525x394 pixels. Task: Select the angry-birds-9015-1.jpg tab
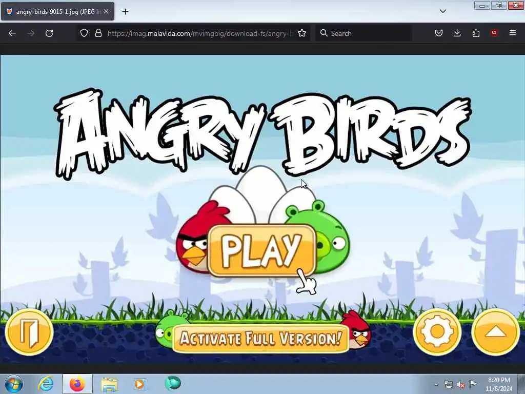57,11
